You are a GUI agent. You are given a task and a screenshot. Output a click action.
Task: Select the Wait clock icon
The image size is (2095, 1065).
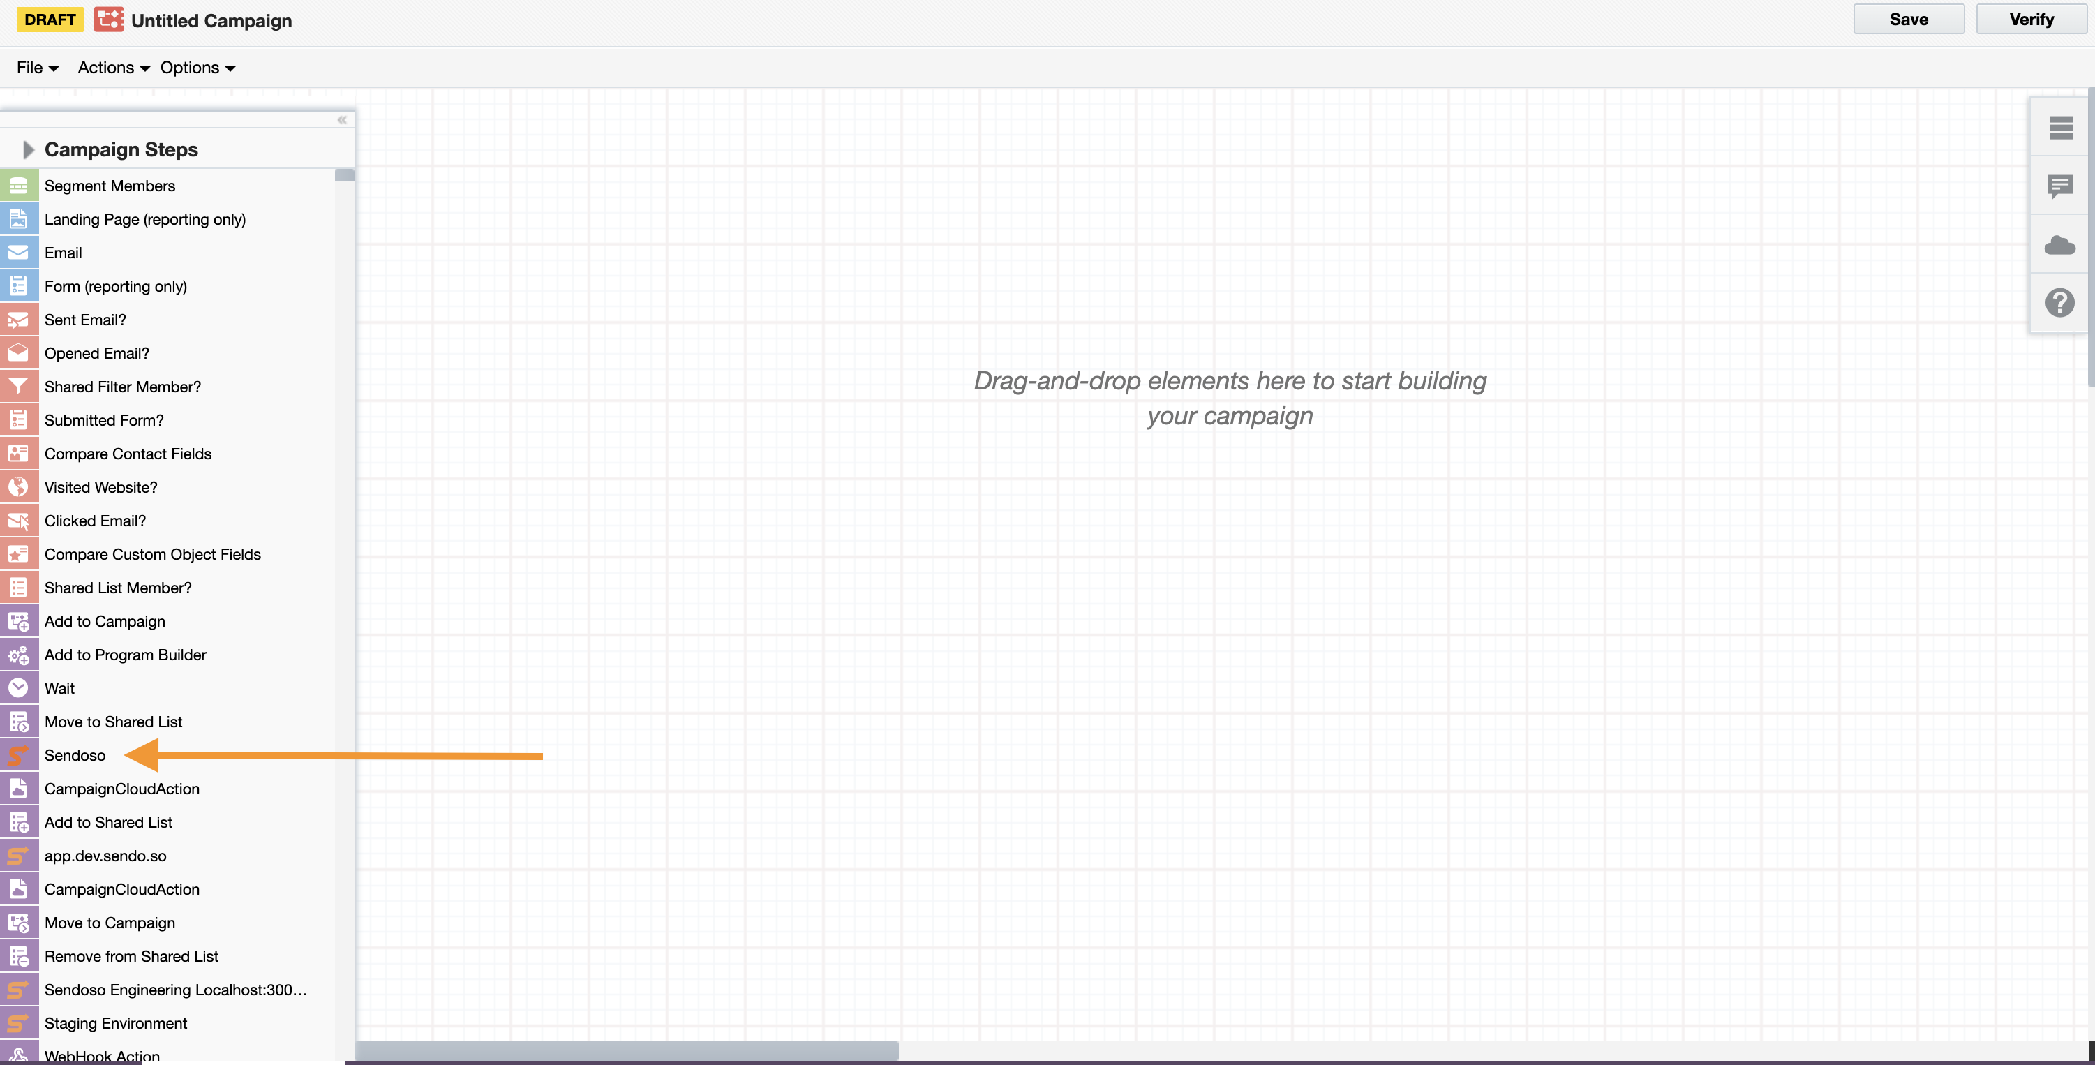(19, 687)
